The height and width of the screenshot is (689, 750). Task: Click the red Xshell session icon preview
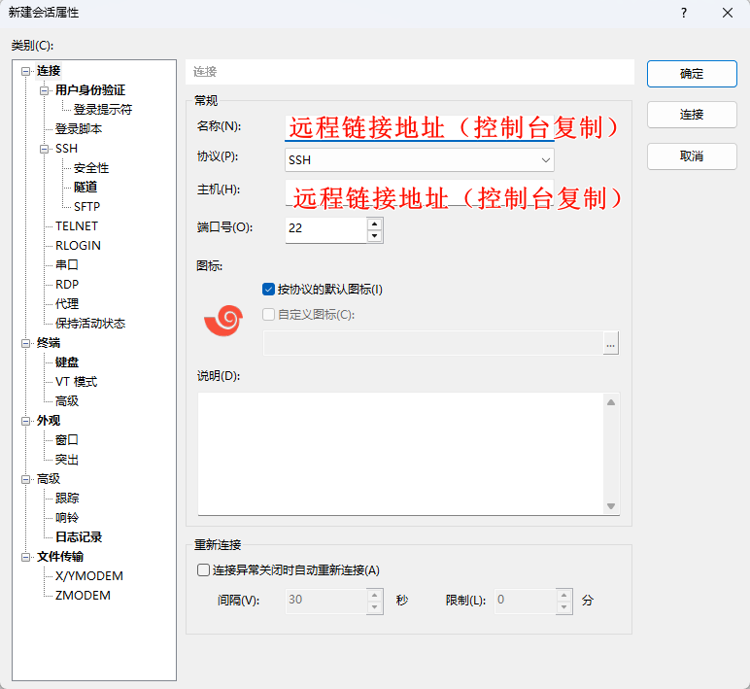[x=223, y=320]
